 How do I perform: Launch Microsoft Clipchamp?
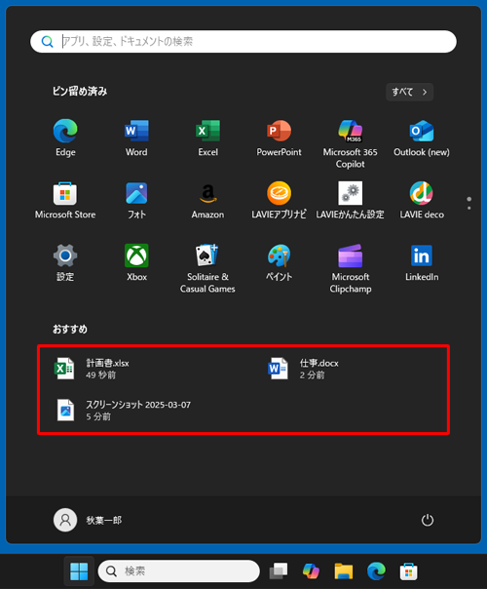(350, 268)
